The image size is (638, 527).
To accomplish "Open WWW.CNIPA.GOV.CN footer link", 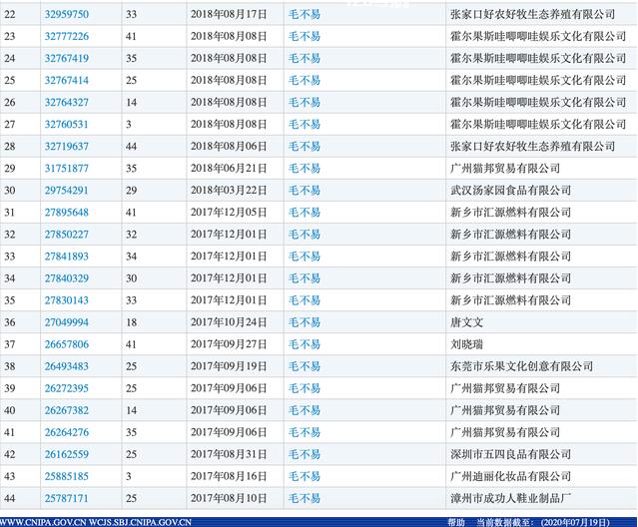I will (42, 521).
